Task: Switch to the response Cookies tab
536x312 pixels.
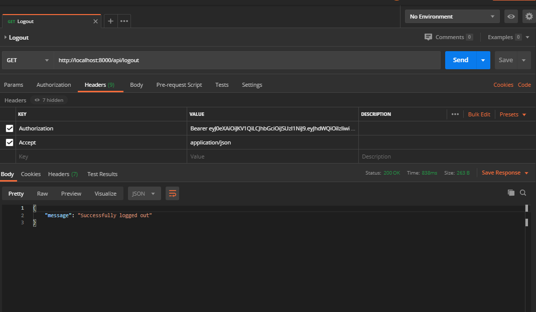Action: tap(31, 174)
